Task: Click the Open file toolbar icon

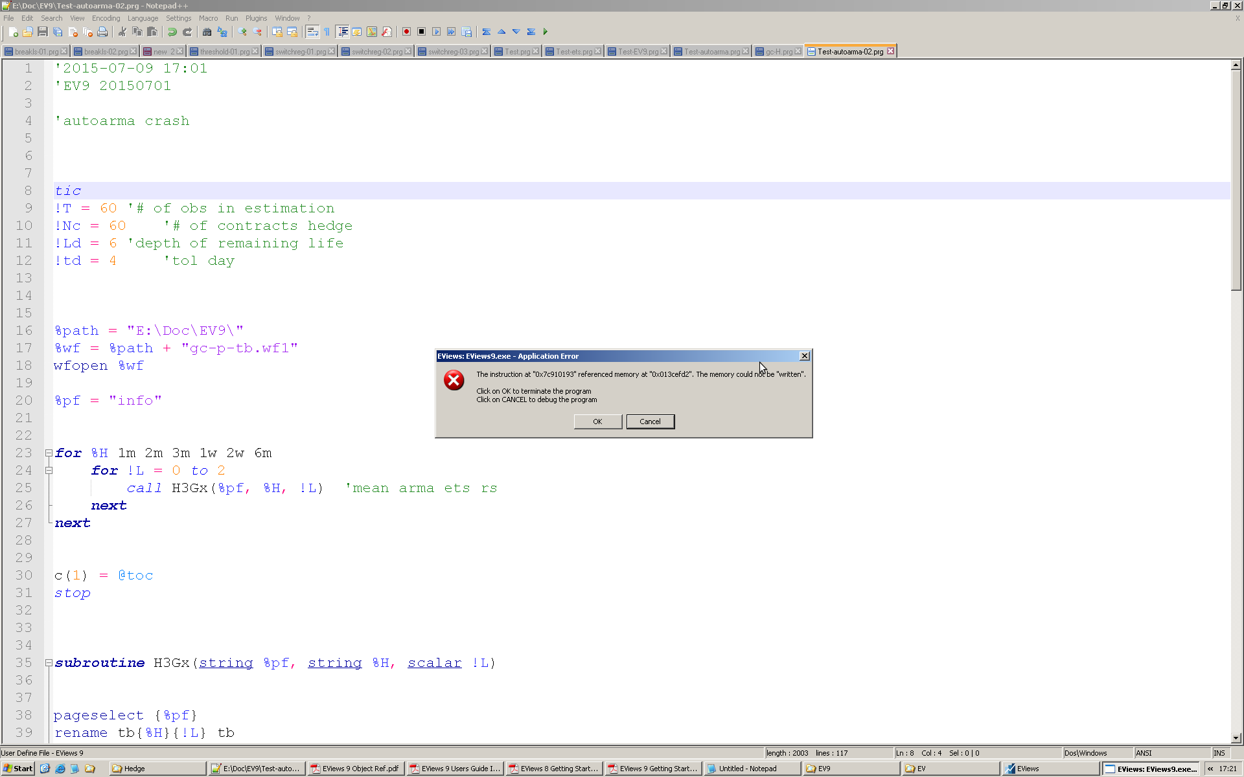Action: tap(27, 32)
